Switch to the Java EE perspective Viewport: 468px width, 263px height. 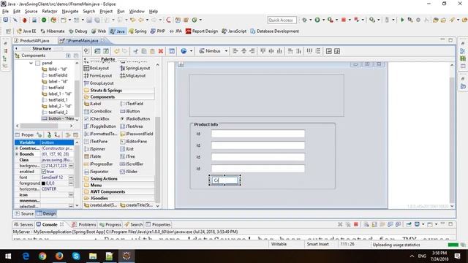pyautogui.click(x=26, y=31)
